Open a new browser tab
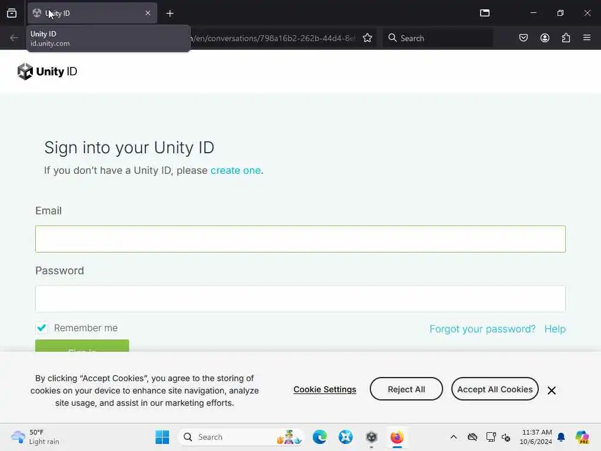601x451 pixels. (x=170, y=14)
